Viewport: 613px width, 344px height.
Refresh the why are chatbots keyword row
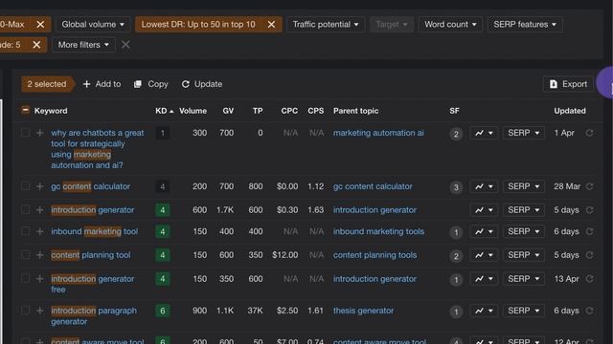coord(590,133)
